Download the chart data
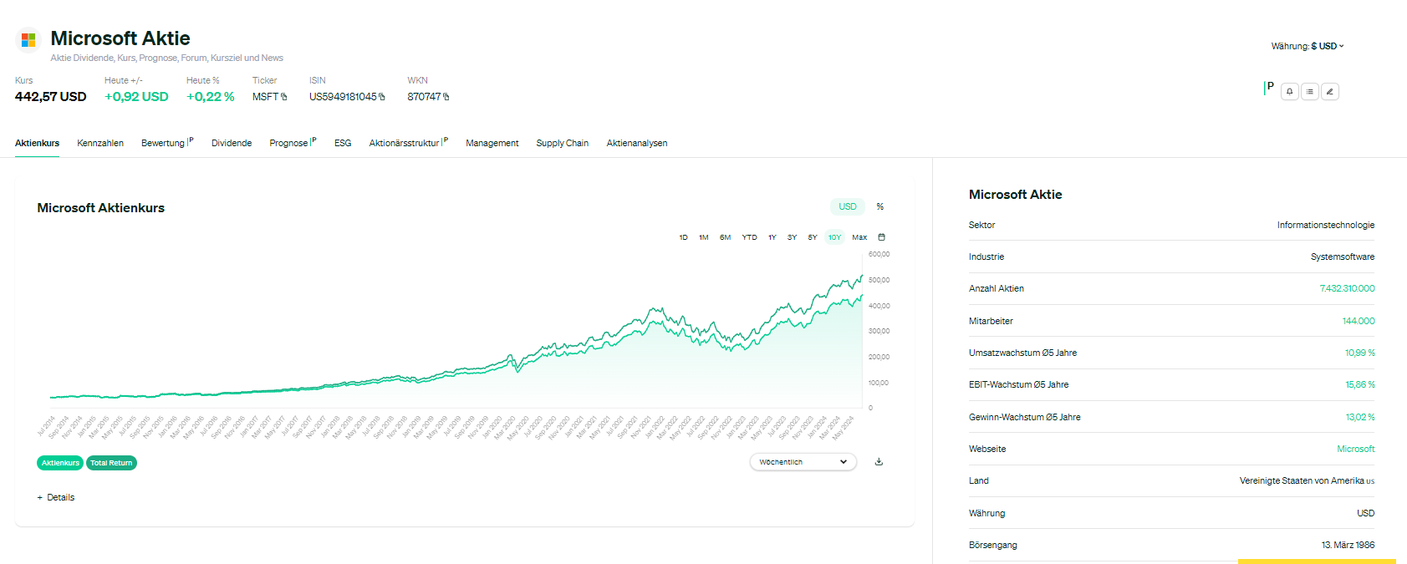The image size is (1407, 564). 879,461
